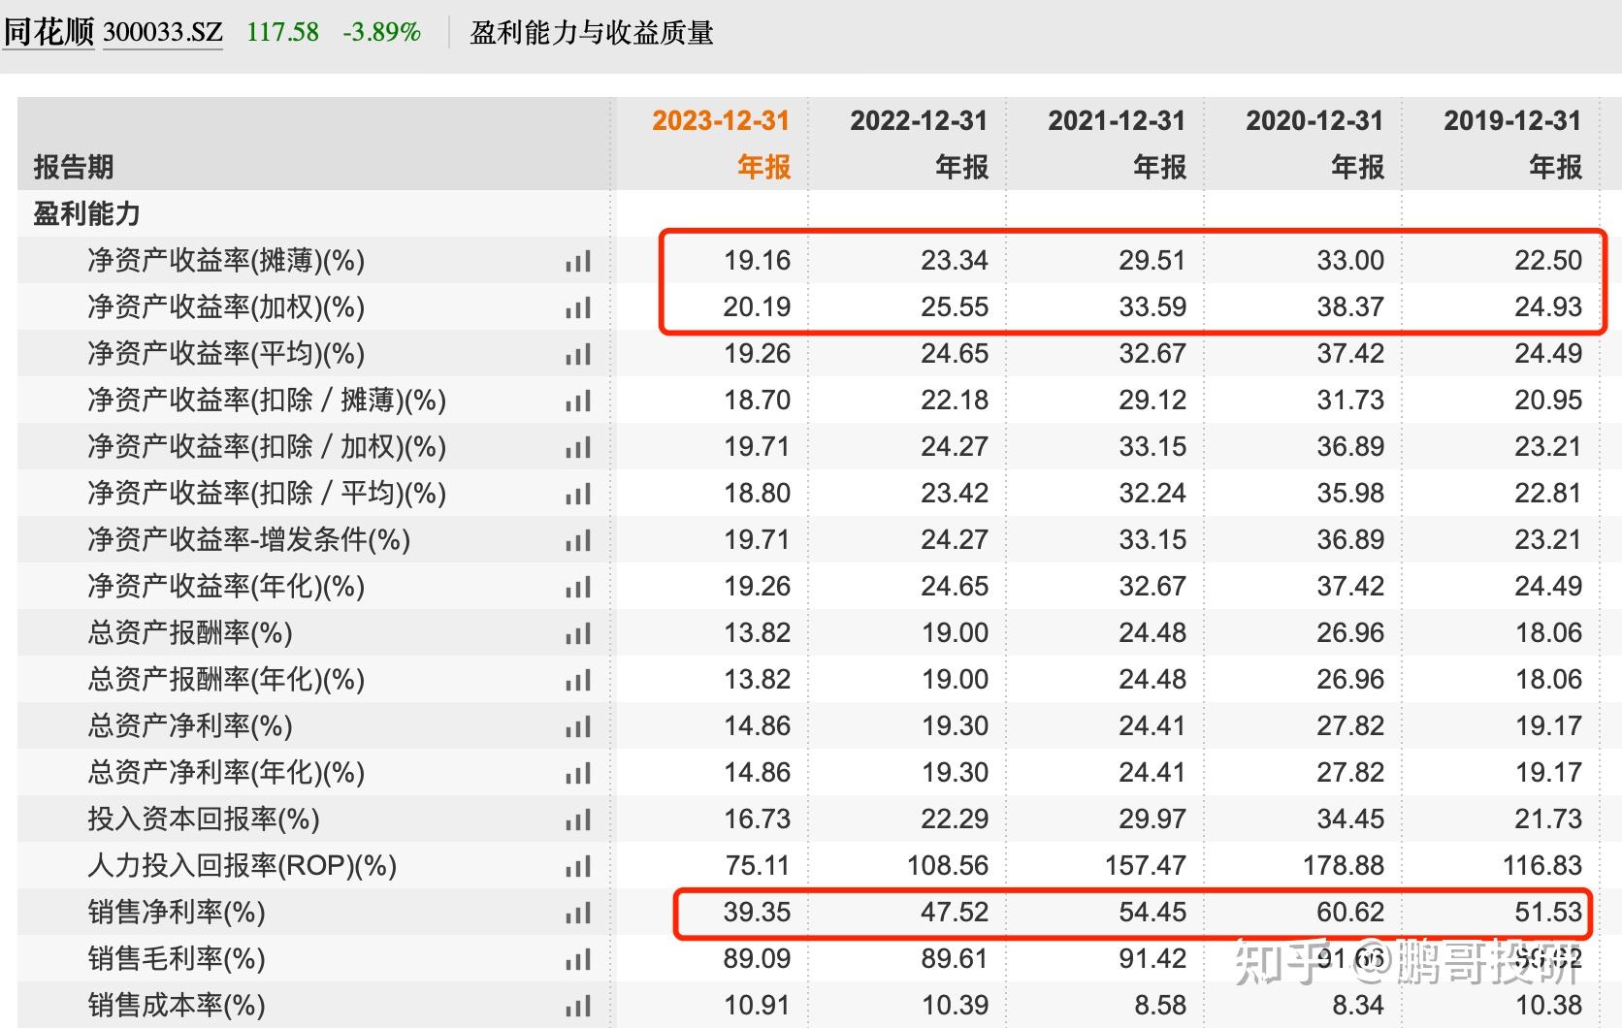The image size is (1622, 1028).
Task: Open bar chart icon for 销售毛利率(%)
Action: [x=578, y=959]
